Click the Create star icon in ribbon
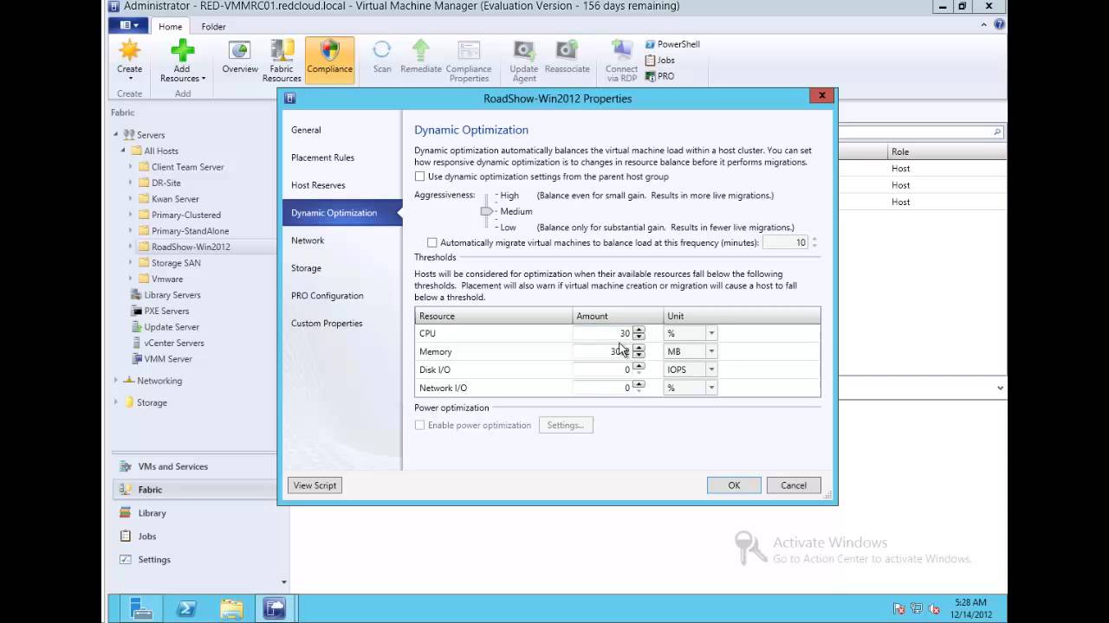This screenshot has height=623, width=1109. (130, 51)
